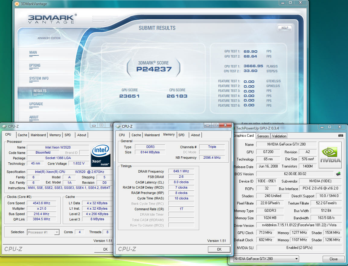Viewport: 348px width, 266px height.
Task: Click the CPU Test 1 value 3666.95
Action: pos(254,66)
